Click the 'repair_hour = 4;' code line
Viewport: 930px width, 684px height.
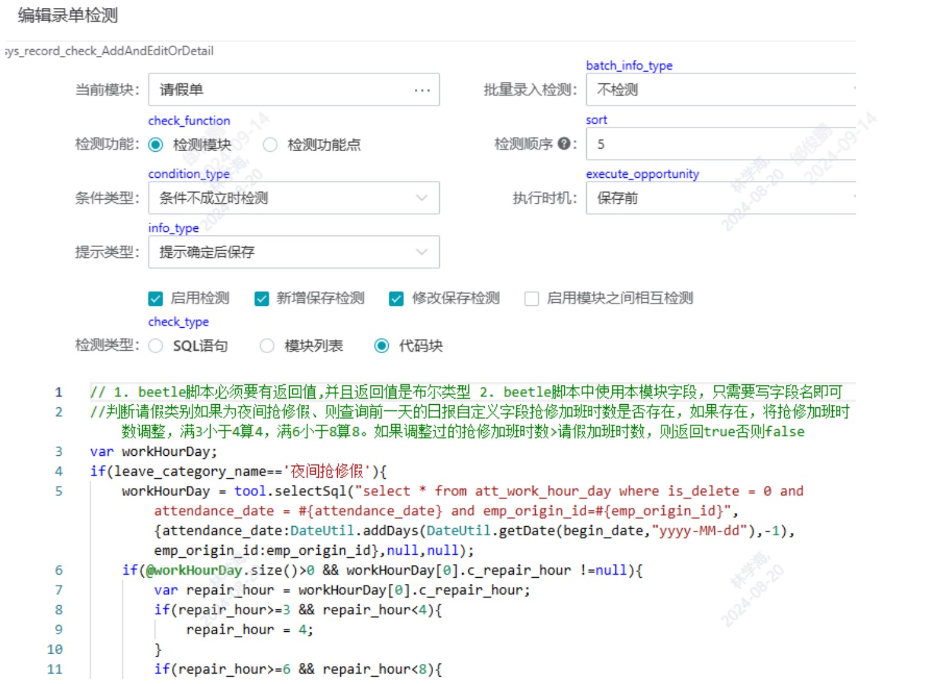(249, 629)
